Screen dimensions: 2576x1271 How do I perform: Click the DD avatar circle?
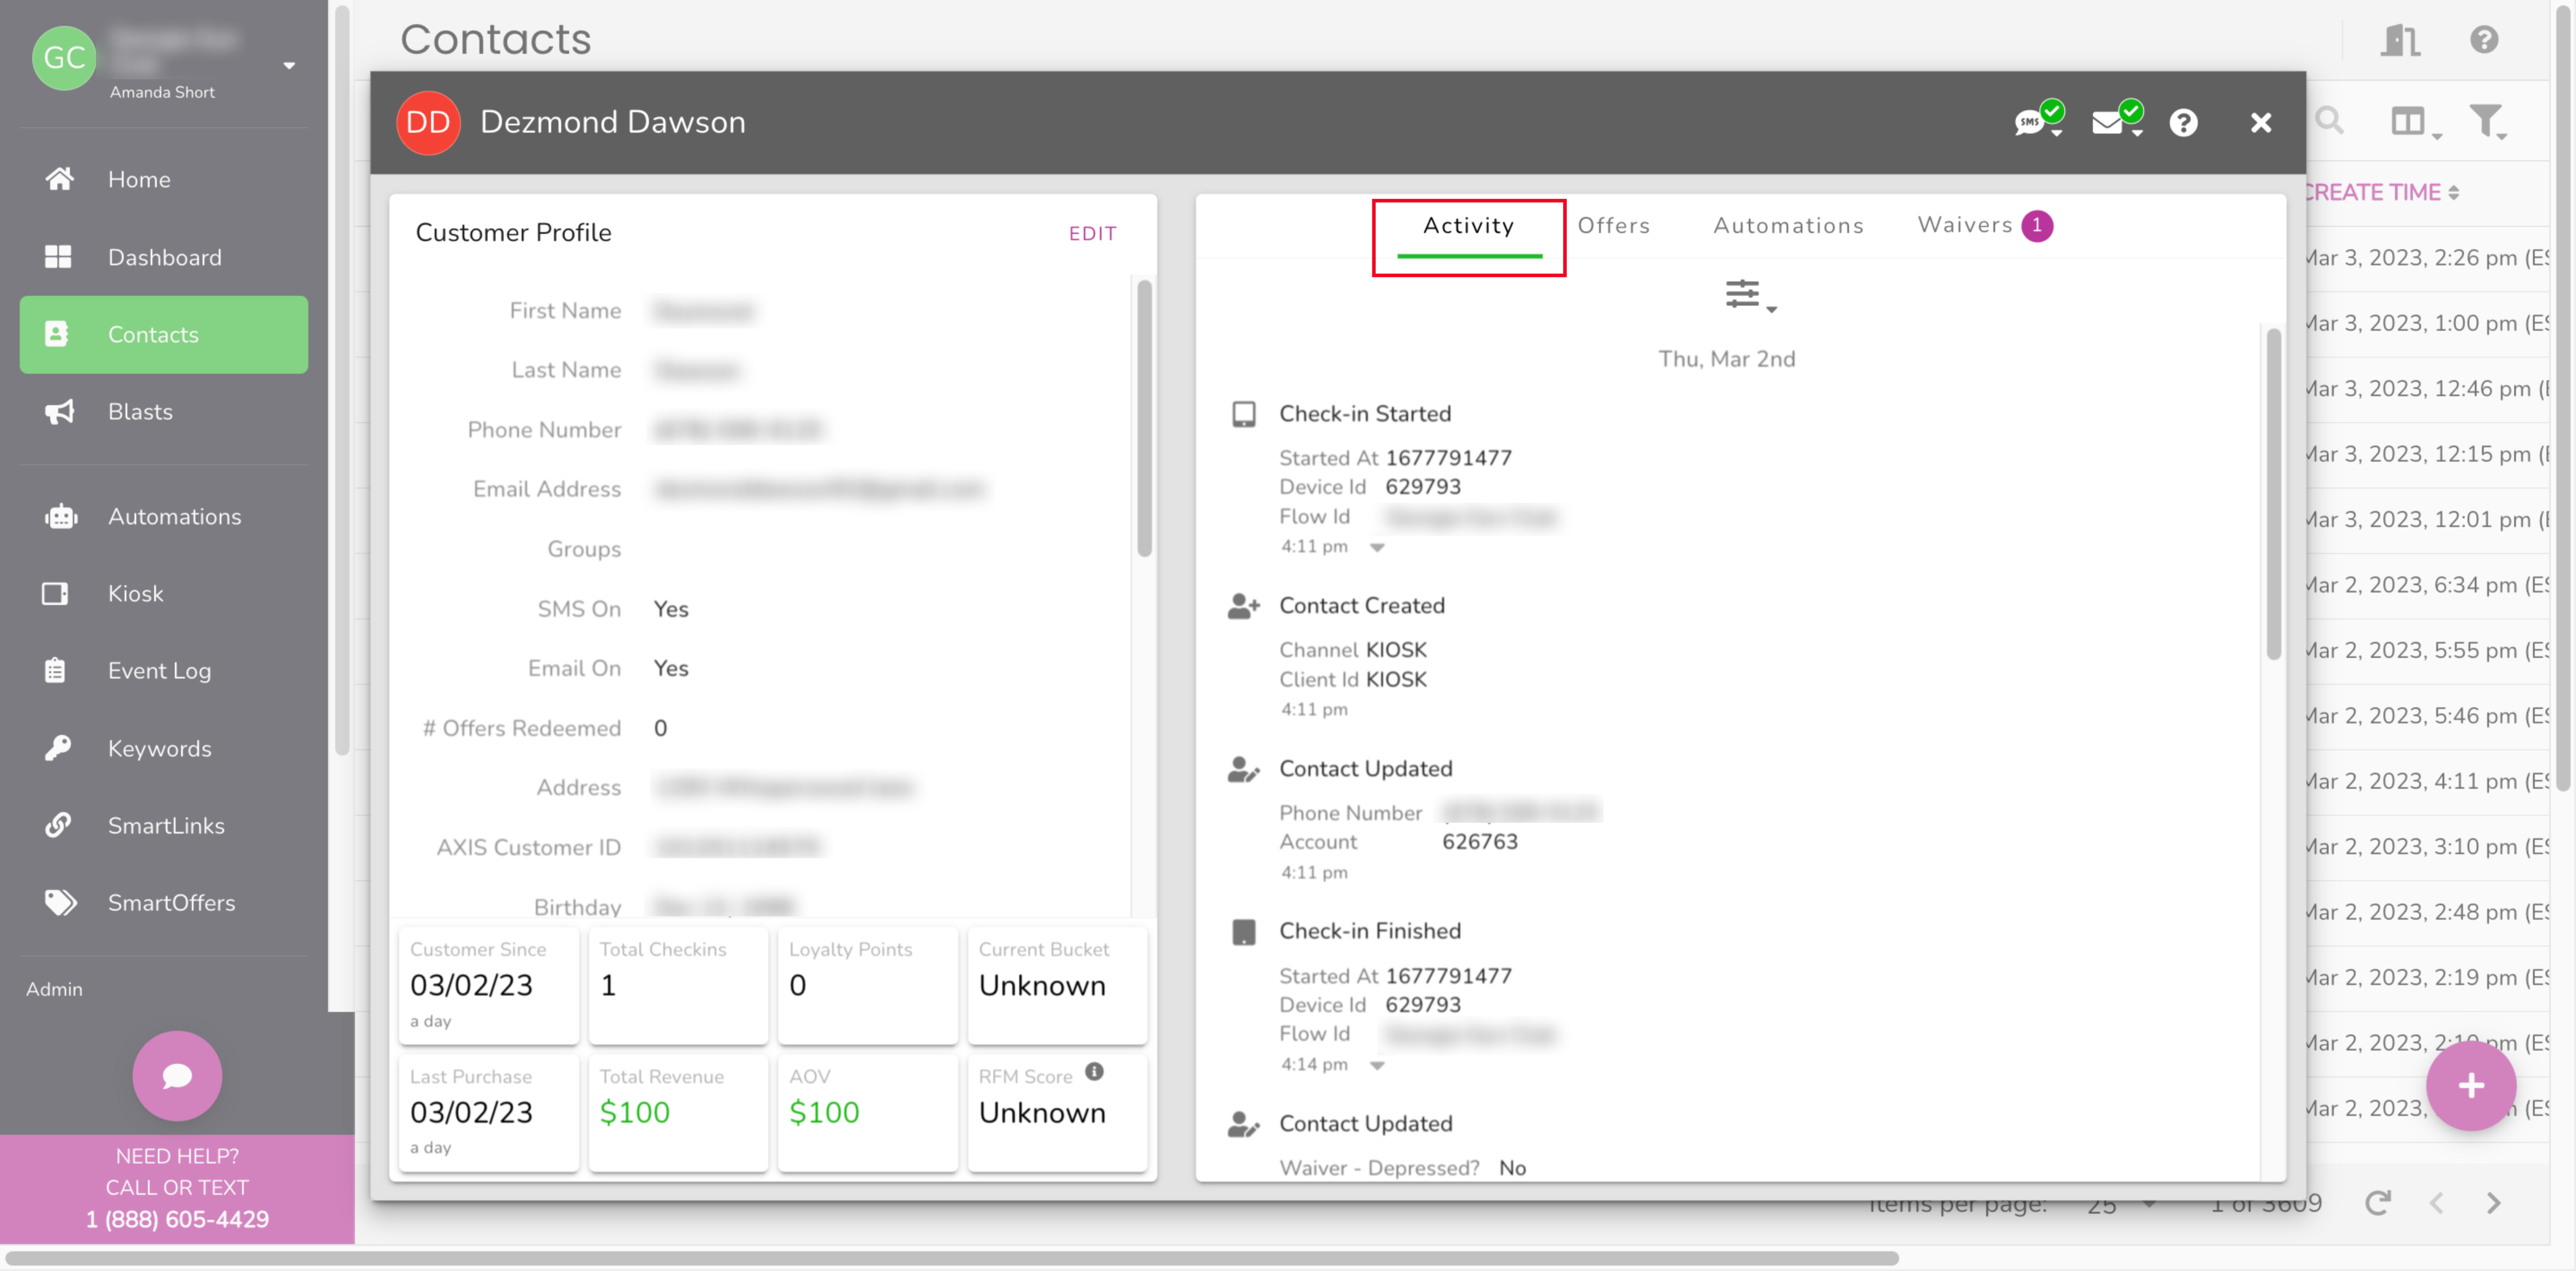[x=428, y=122]
